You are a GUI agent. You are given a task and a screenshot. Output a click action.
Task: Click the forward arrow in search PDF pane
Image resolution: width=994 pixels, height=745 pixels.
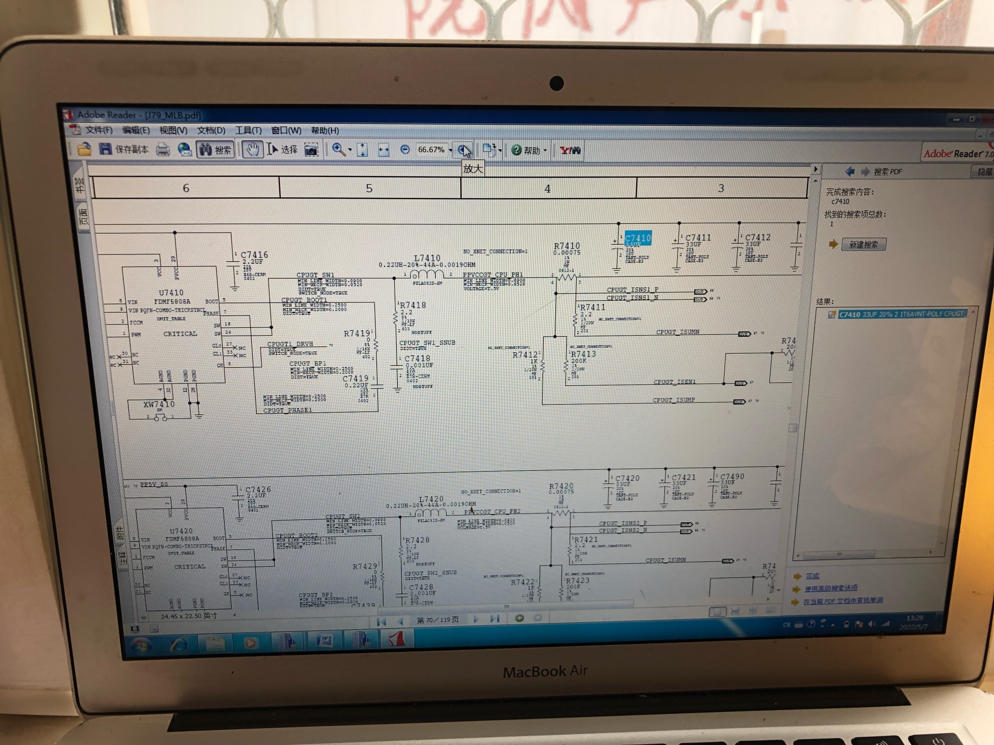pos(865,171)
